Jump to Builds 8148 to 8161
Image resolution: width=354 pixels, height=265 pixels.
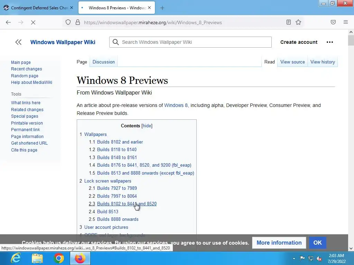117,157
